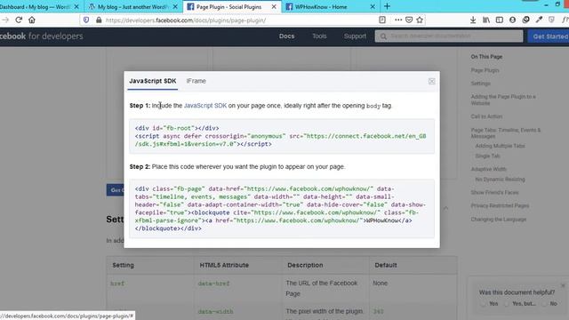Open No Dynamic Resizing sidebar link
The height and width of the screenshot is (320, 569).
pos(500,180)
